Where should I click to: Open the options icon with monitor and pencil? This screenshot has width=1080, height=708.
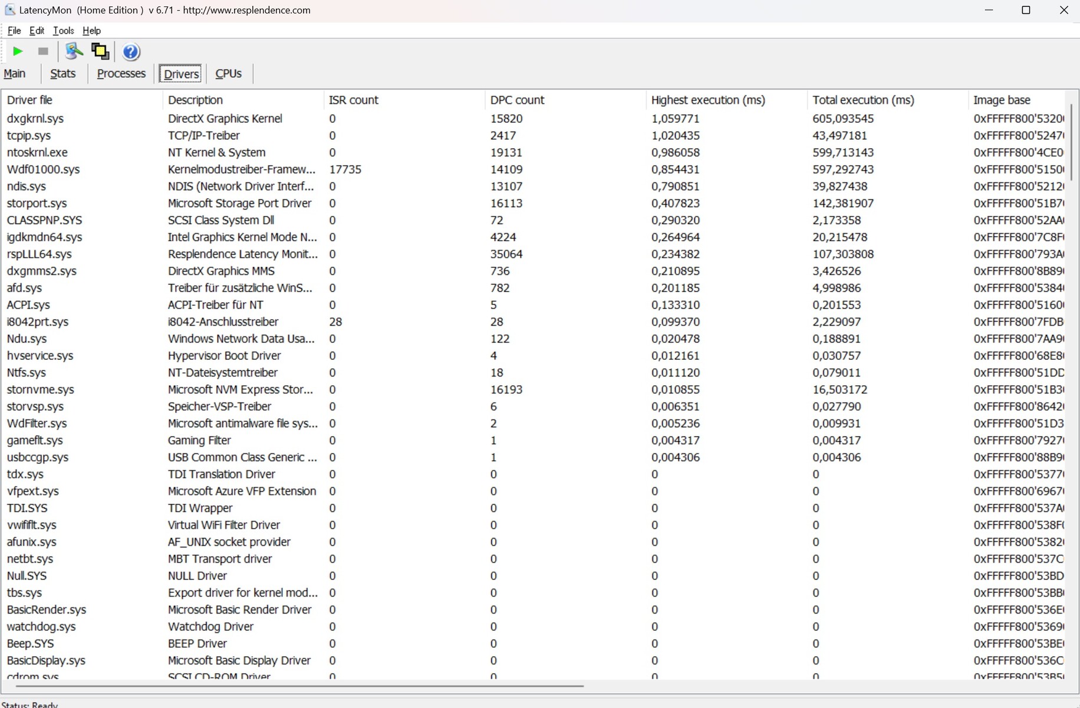74,52
